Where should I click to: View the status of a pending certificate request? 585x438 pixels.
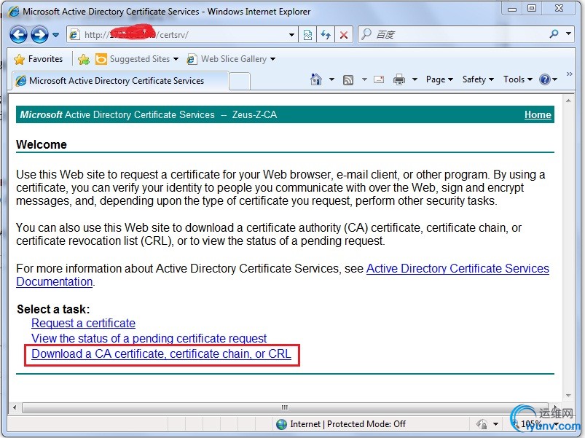pyautogui.click(x=149, y=338)
